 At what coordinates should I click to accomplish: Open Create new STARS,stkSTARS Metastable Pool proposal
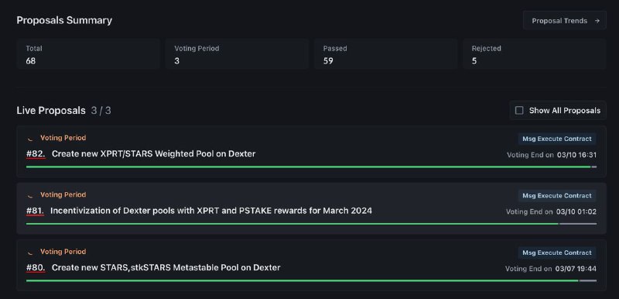[166, 267]
